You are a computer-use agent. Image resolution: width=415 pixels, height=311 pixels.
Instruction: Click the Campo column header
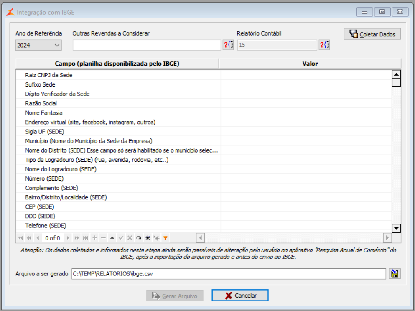tap(117, 64)
